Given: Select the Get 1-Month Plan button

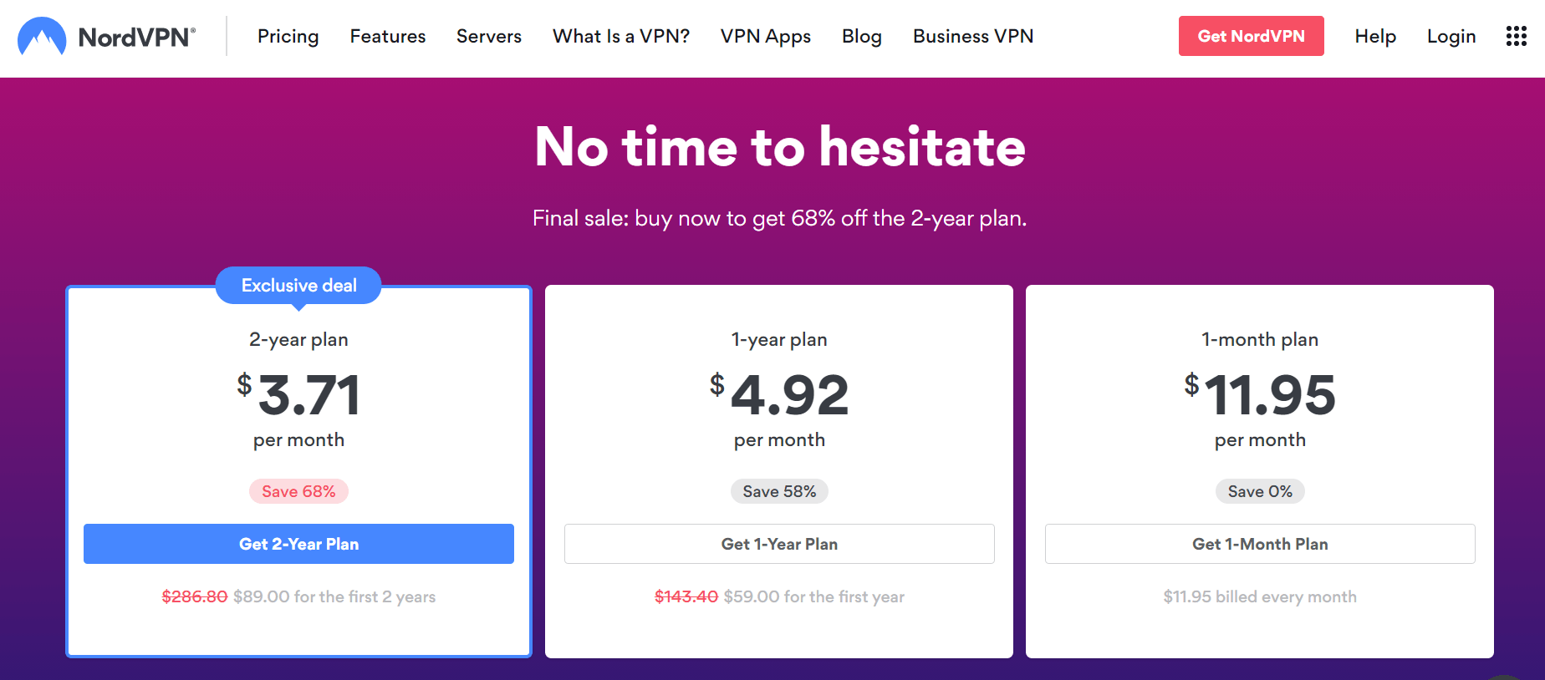Looking at the screenshot, I should click(x=1260, y=544).
